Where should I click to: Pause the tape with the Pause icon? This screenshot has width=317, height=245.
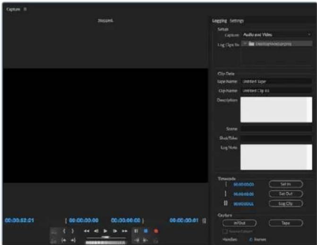(x=136, y=231)
